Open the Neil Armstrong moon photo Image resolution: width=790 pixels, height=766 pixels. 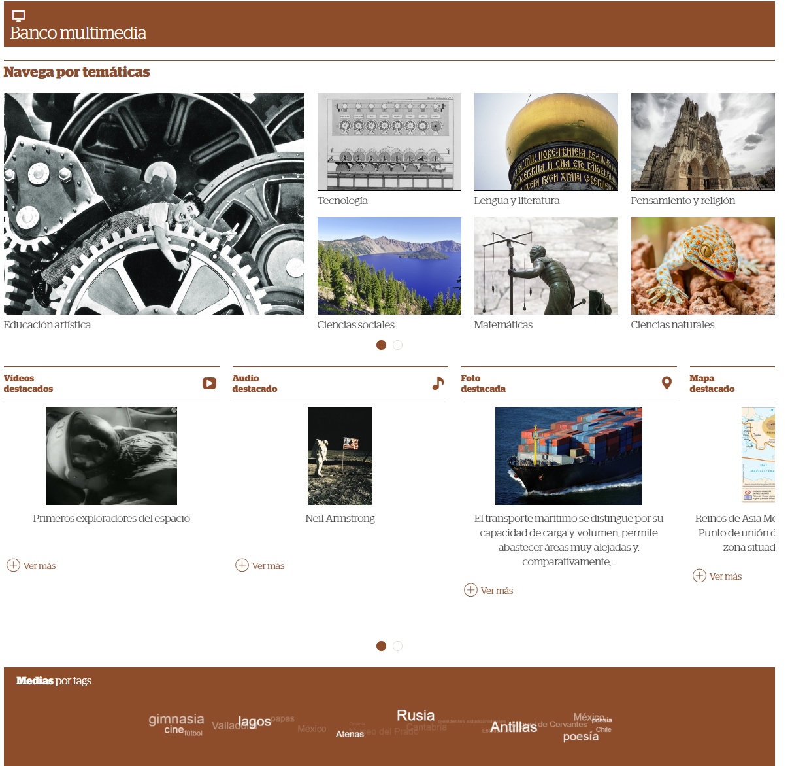click(340, 456)
